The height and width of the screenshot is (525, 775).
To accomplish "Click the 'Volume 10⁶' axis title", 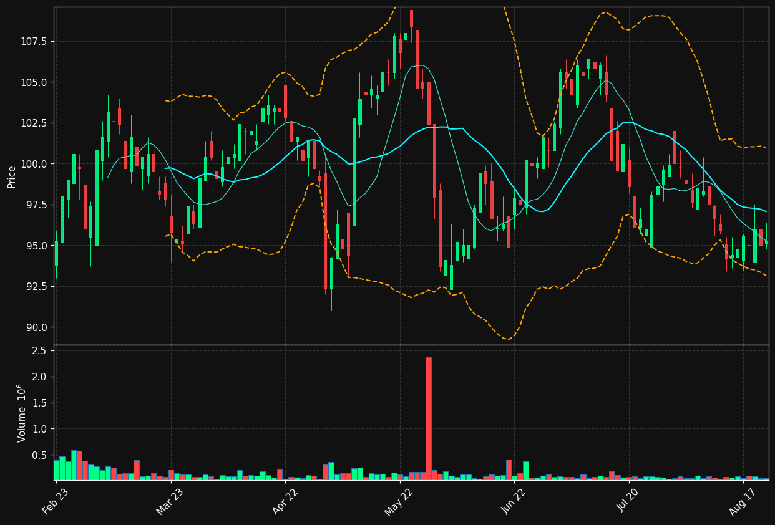I will click(21, 413).
